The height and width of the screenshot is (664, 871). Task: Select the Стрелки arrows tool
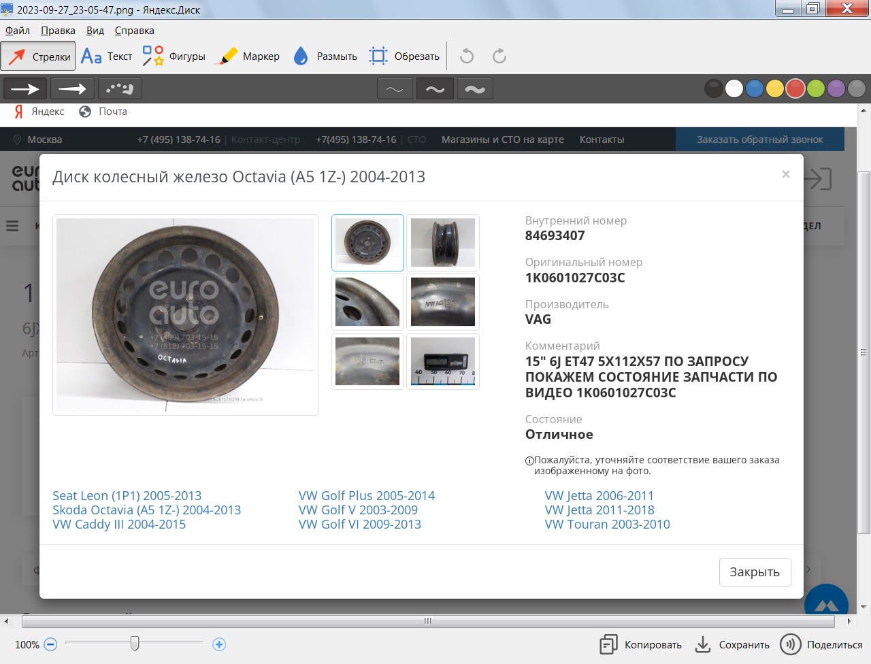(38, 56)
